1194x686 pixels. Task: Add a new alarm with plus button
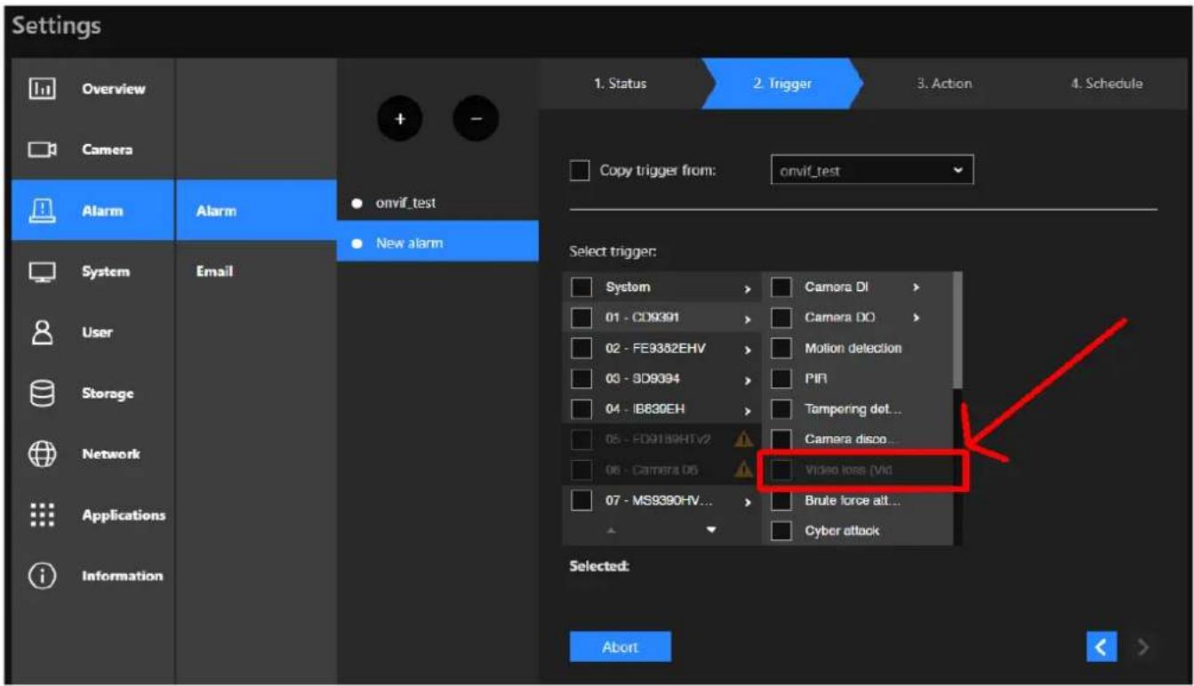pyautogui.click(x=401, y=119)
